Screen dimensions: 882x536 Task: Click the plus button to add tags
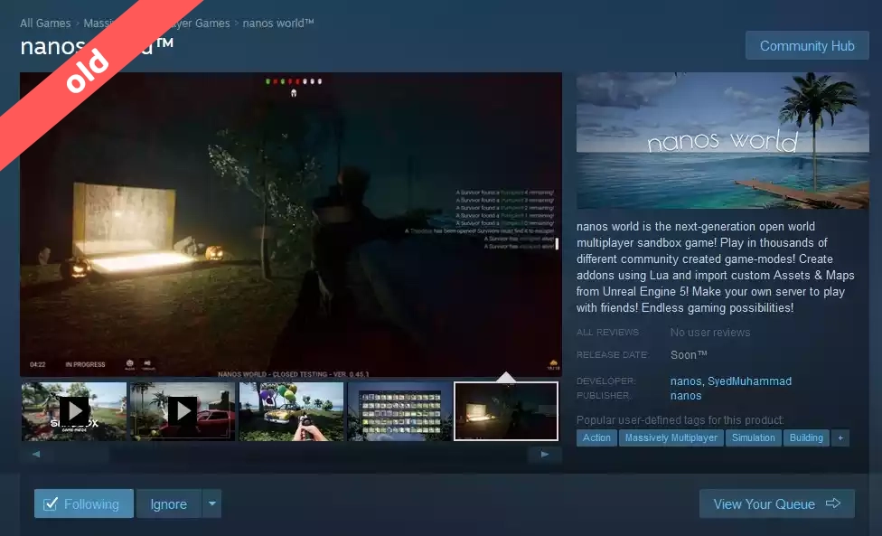pos(840,437)
